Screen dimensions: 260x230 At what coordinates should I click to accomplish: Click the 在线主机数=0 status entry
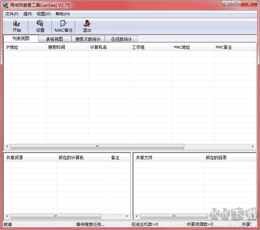[x=145, y=224]
